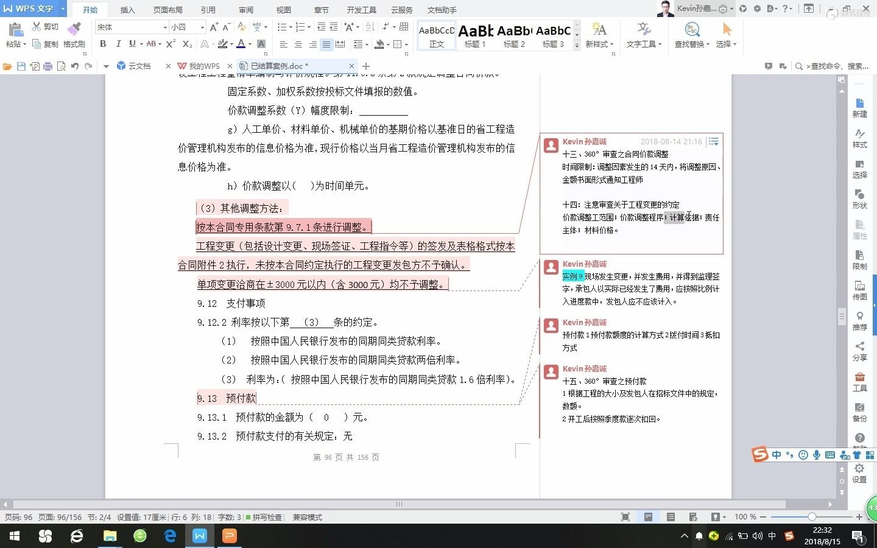The width and height of the screenshot is (877, 548).
Task: Apply the 标题 1 heading style
Action: (476, 36)
